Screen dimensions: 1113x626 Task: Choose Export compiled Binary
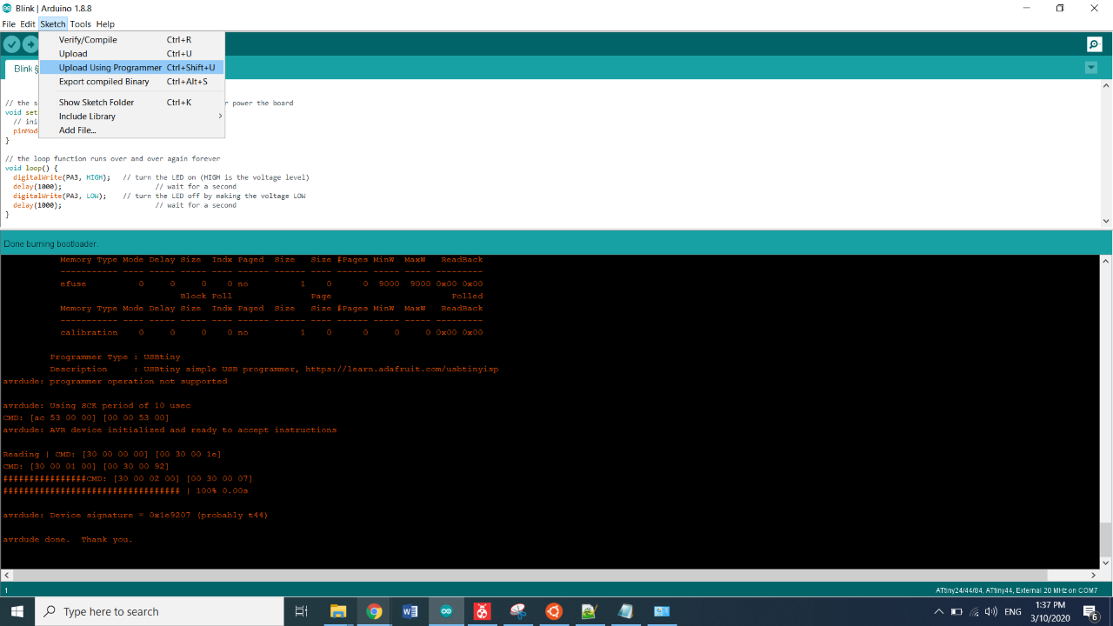[132, 82]
